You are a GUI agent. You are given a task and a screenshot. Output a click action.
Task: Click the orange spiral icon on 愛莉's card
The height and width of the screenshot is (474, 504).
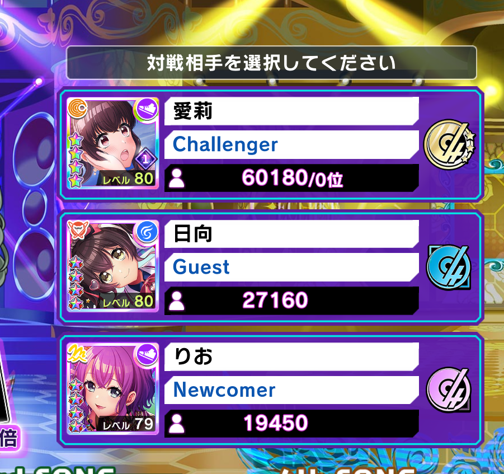[x=77, y=107]
